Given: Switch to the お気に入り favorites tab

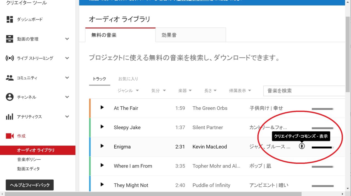Looking at the screenshot, I should [x=128, y=79].
